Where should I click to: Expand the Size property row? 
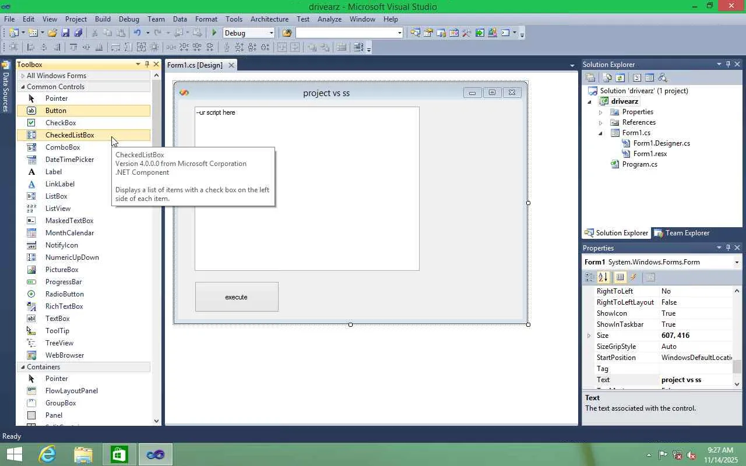pos(589,336)
